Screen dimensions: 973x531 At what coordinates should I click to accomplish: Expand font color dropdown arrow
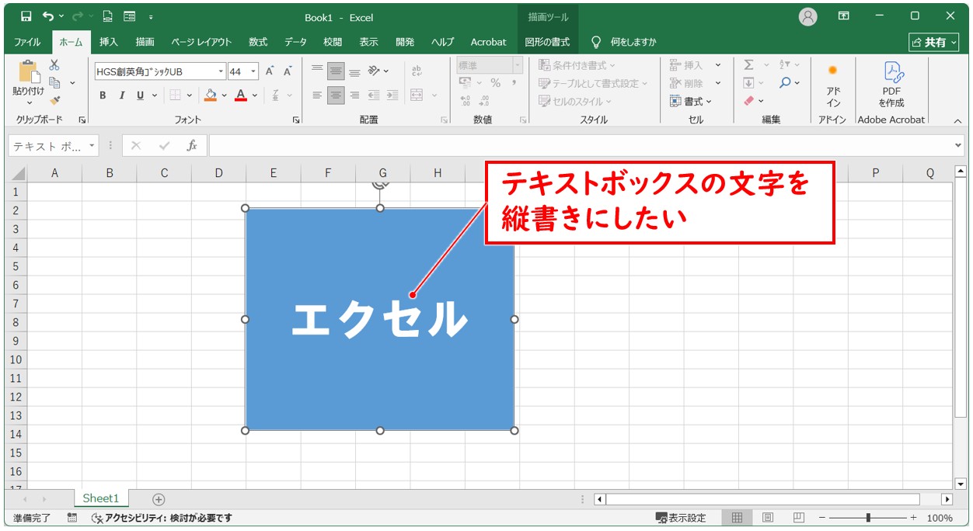point(256,95)
